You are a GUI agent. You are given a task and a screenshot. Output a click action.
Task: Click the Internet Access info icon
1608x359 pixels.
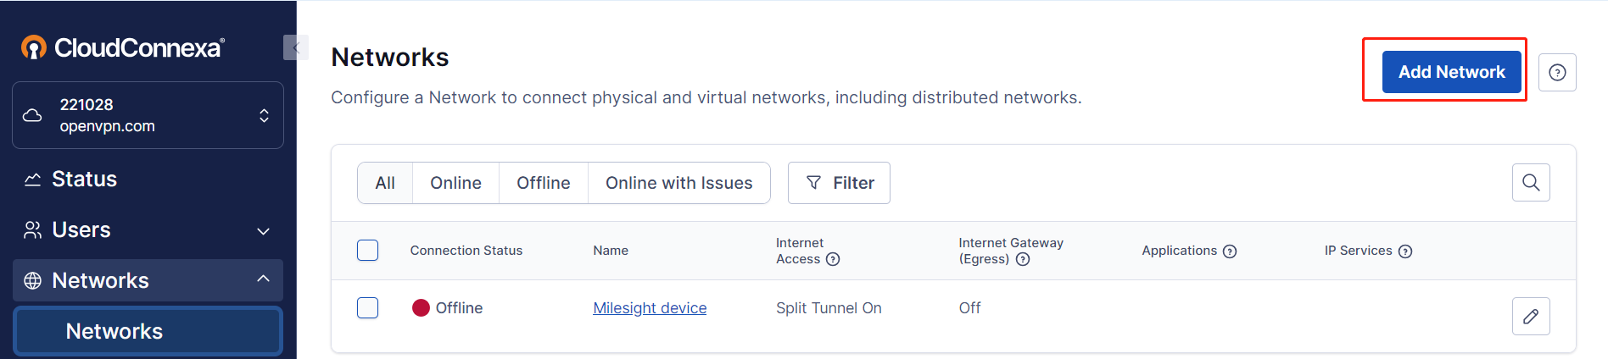click(833, 259)
